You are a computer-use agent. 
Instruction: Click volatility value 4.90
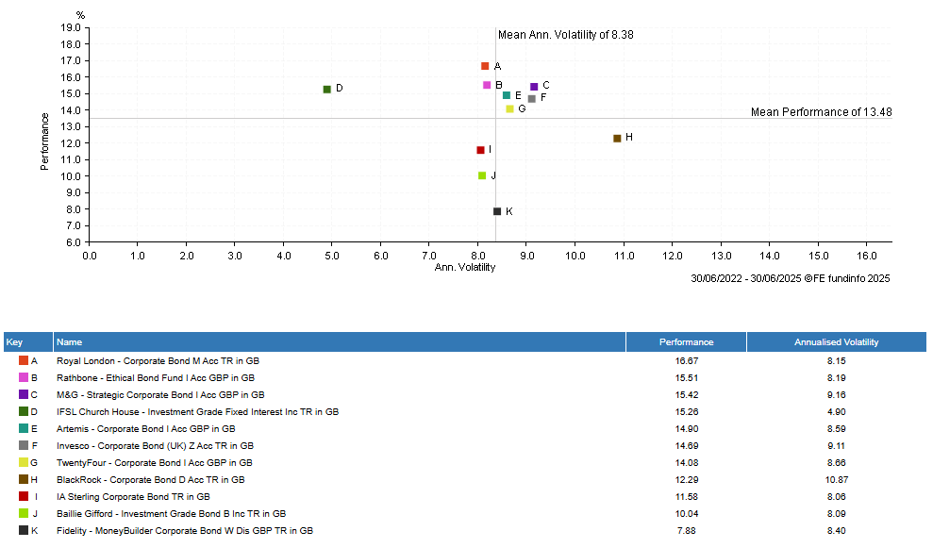pyautogui.click(x=836, y=412)
